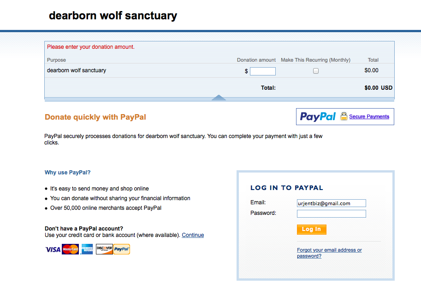
Task: Open the Secure Payments link
Action: (x=369, y=117)
